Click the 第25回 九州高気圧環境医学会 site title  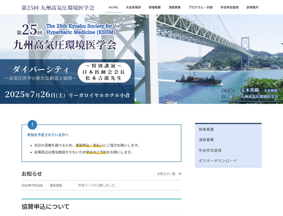58,7
